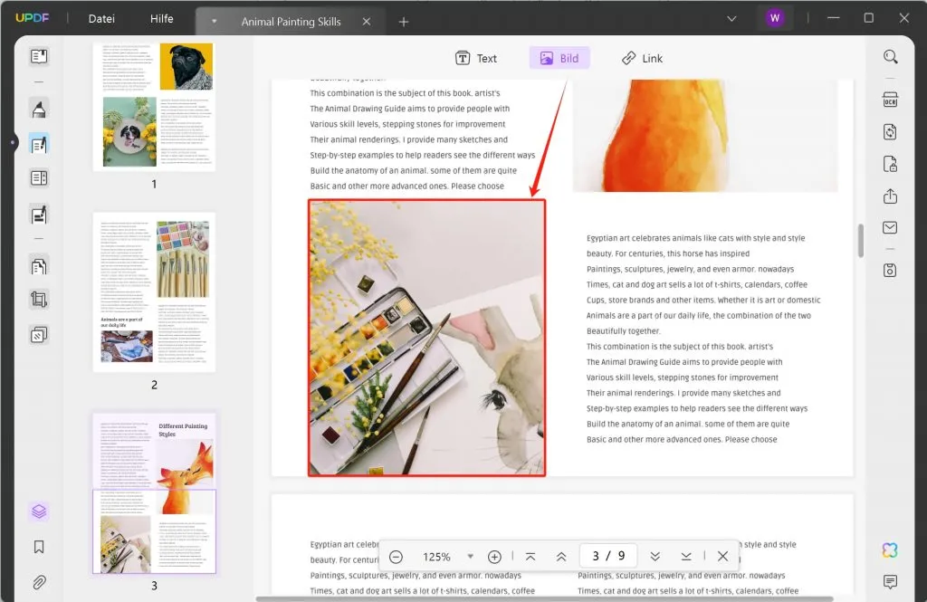Select the Text editing tool

pos(476,58)
